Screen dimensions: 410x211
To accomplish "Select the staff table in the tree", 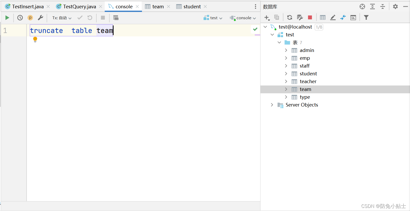I will [305, 66].
